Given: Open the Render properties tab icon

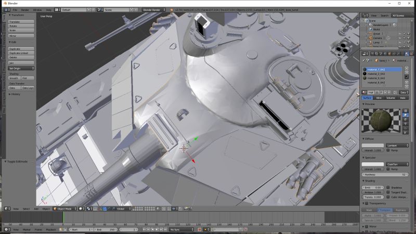Looking at the screenshot, I should tap(372, 54).
